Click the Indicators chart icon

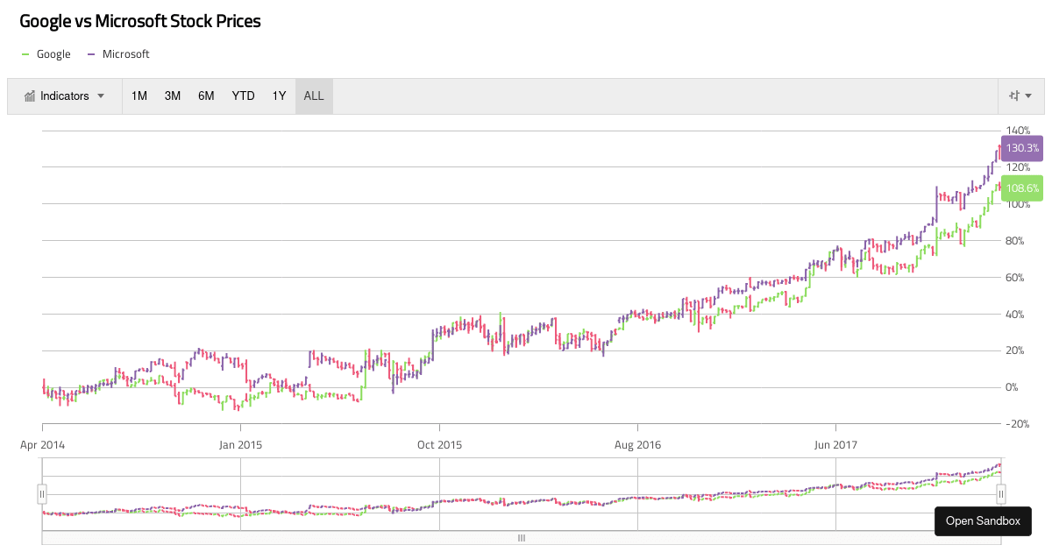pyautogui.click(x=29, y=96)
